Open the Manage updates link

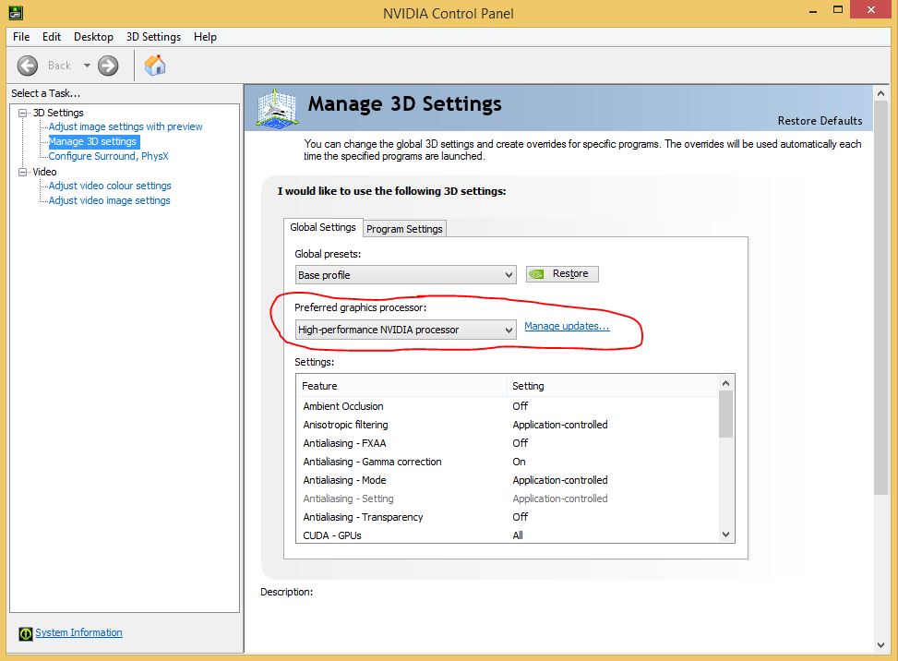coord(567,326)
